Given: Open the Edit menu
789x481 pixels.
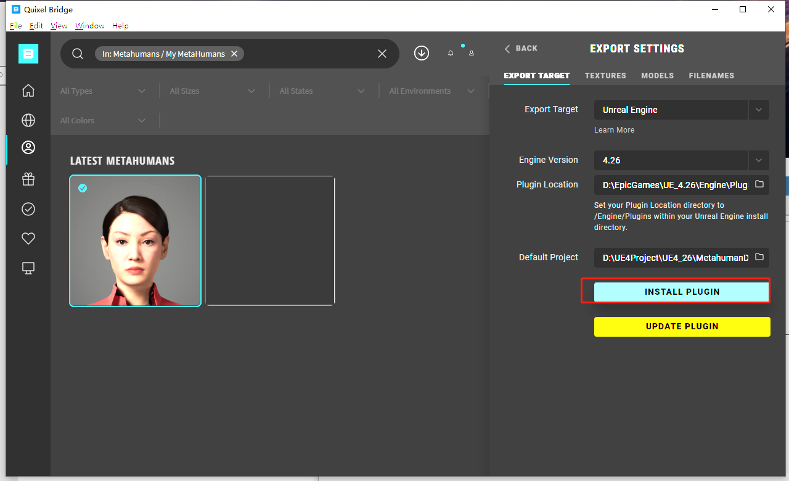Looking at the screenshot, I should point(36,25).
